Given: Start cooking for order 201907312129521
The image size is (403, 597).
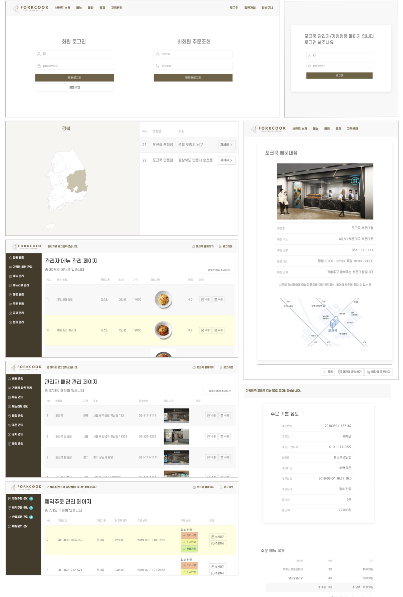Looking at the screenshot, I should click(189, 565).
